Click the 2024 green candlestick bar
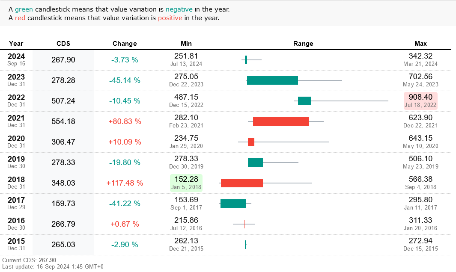The width and height of the screenshot is (456, 272). point(246,60)
